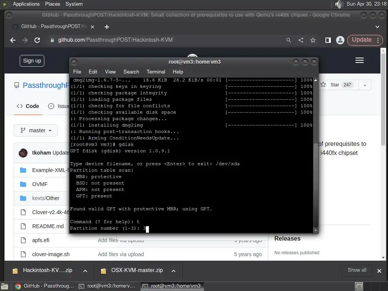Click Show all downloads

357,270
